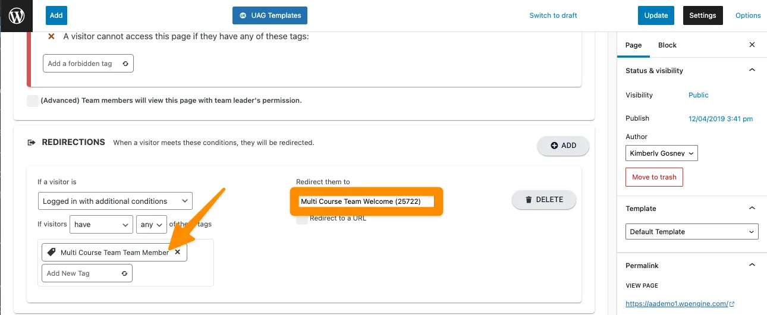Collapse the Status & visibility section

coord(752,71)
